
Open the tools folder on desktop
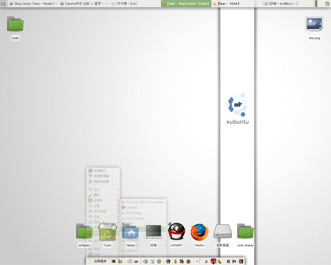click(15, 24)
